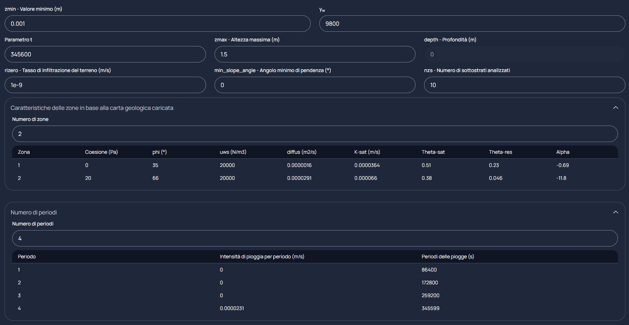Screen dimensions: 629x325
Task: Click the Alpha column header
Action: (563, 152)
